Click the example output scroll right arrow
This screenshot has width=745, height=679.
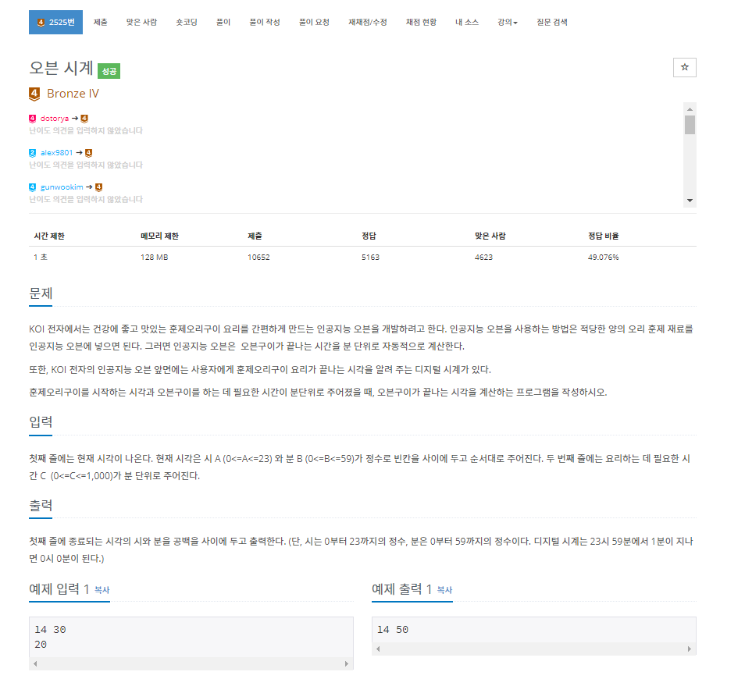click(x=690, y=649)
